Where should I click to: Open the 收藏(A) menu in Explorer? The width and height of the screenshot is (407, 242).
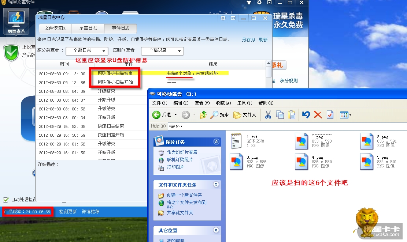coord(223,103)
